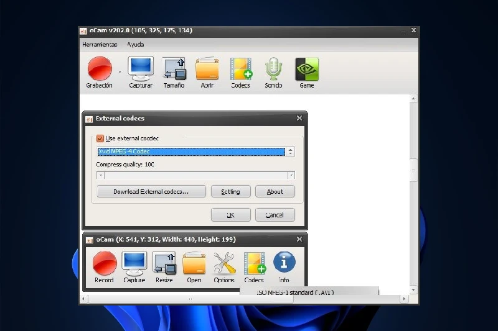The height and width of the screenshot is (331, 498).
Task: Open the codec Setting button
Action: coord(230,192)
